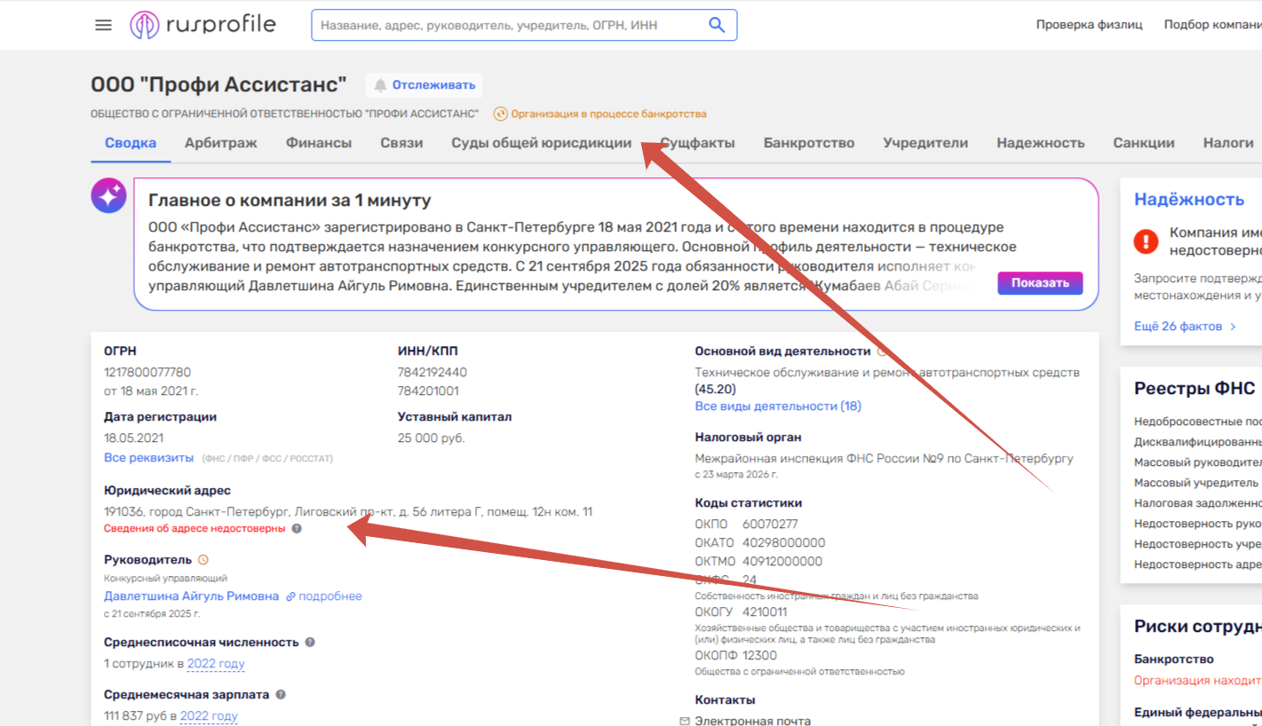This screenshot has height=726, width=1262.
Task: Open the hamburger menu icon
Action: [103, 25]
